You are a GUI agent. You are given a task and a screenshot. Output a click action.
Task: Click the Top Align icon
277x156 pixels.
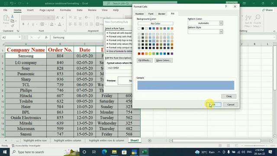[70, 17]
